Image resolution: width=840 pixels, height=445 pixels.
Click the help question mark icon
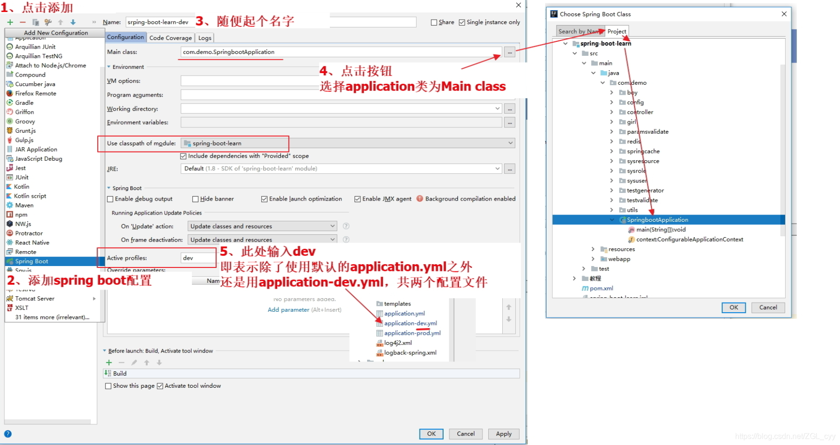pyautogui.click(x=8, y=434)
